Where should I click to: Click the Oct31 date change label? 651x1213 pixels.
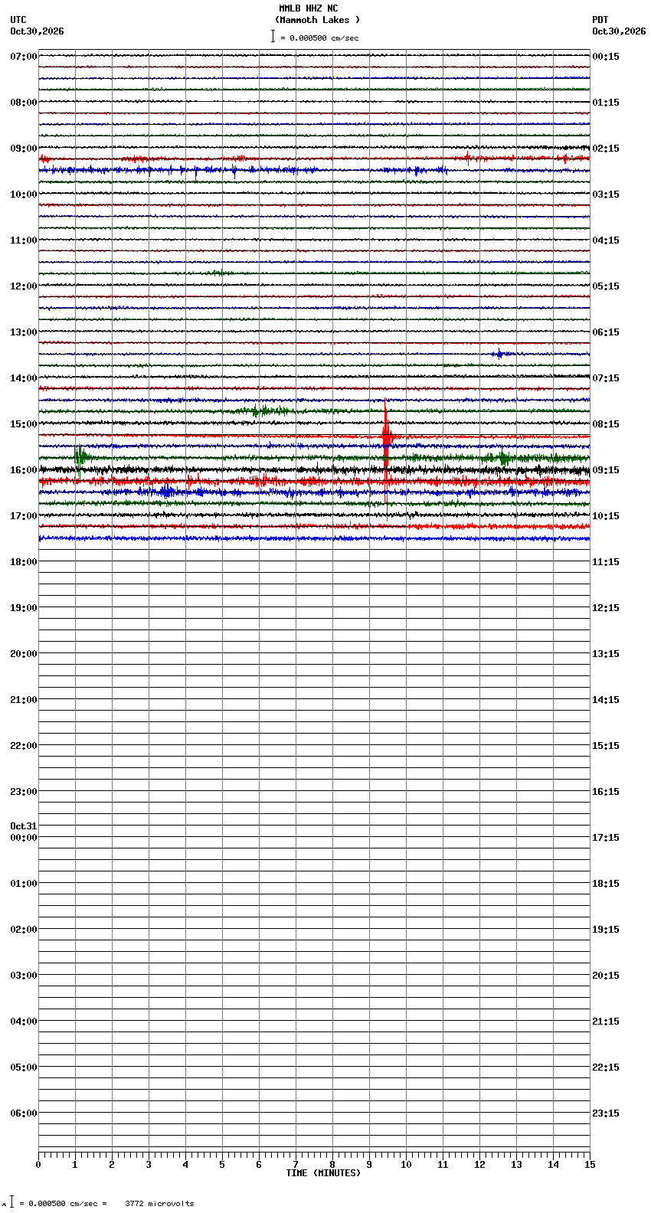pyautogui.click(x=24, y=826)
